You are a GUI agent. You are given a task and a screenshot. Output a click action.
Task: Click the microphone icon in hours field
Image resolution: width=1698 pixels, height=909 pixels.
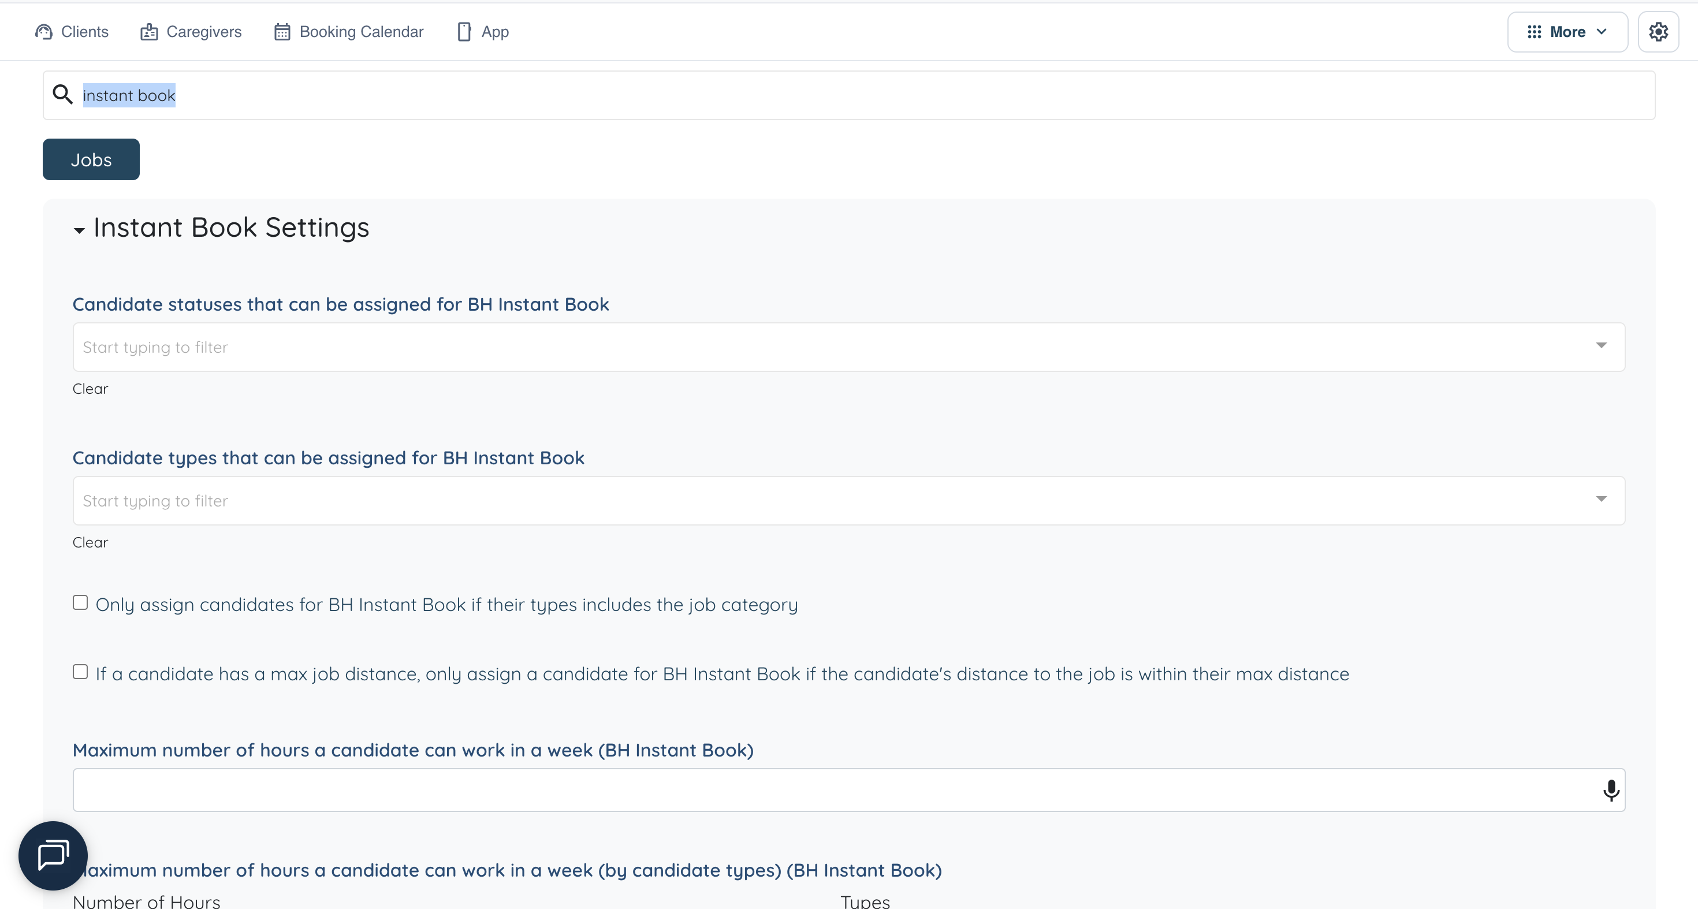pos(1610,789)
